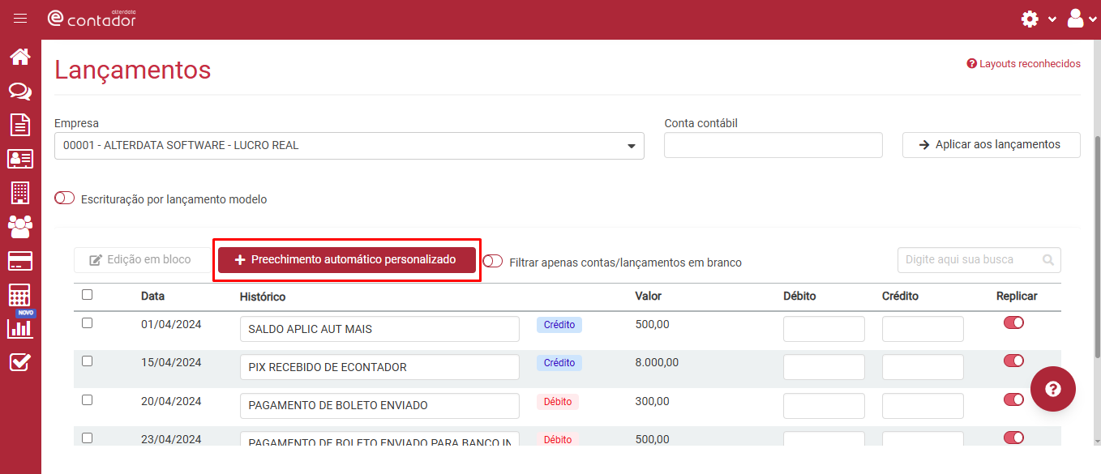Open the settings gear dropdown

1038,19
